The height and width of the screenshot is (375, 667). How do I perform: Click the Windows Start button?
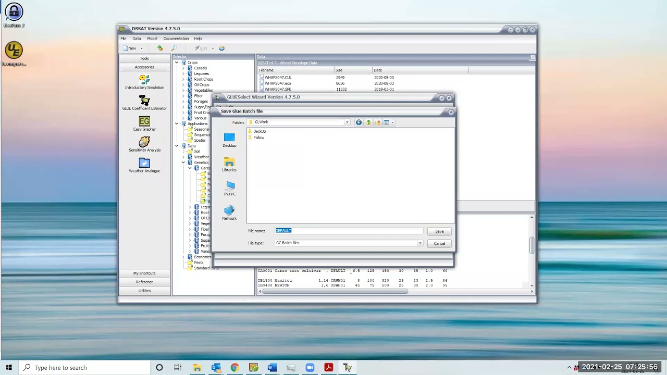(x=9, y=368)
